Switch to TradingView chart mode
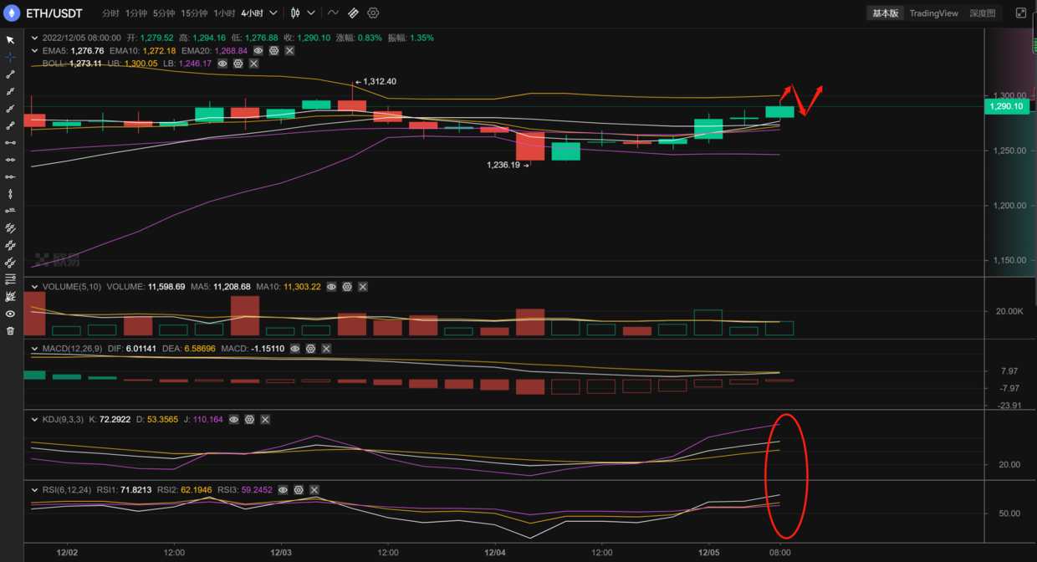Screen dimensions: 1037x562 click(x=933, y=13)
